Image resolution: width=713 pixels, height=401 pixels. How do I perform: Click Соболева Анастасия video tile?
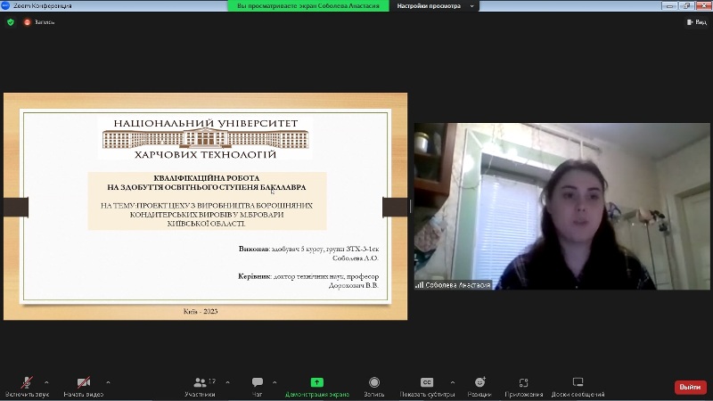[x=561, y=206]
